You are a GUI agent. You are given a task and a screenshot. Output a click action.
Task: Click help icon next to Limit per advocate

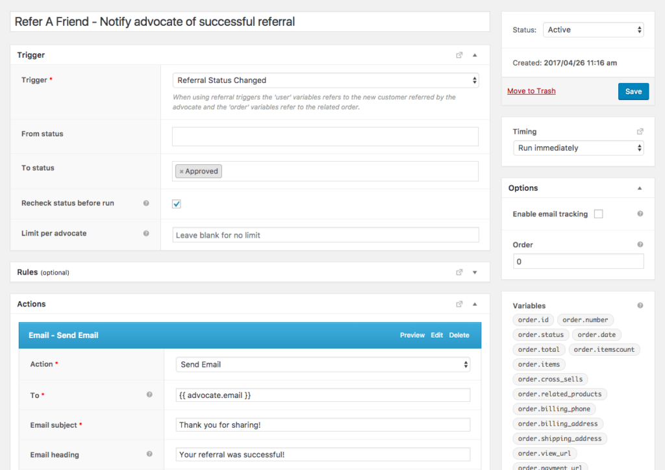pyautogui.click(x=149, y=233)
